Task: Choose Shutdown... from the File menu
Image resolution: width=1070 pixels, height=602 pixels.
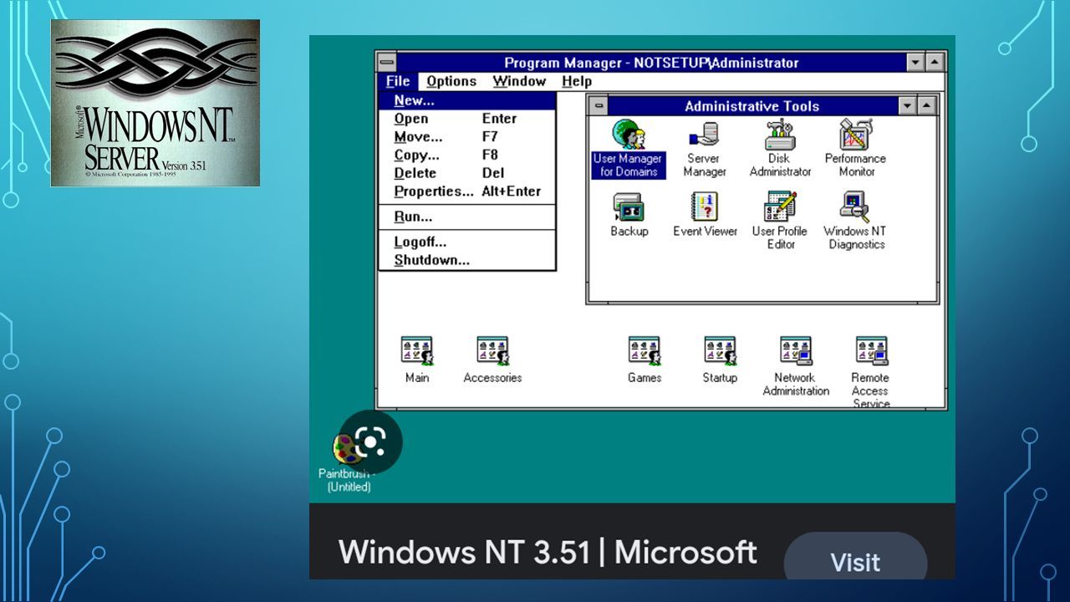Action: coord(468,260)
